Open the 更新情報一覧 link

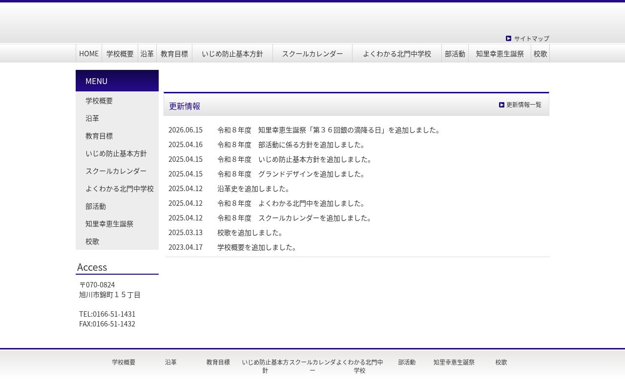(x=523, y=105)
